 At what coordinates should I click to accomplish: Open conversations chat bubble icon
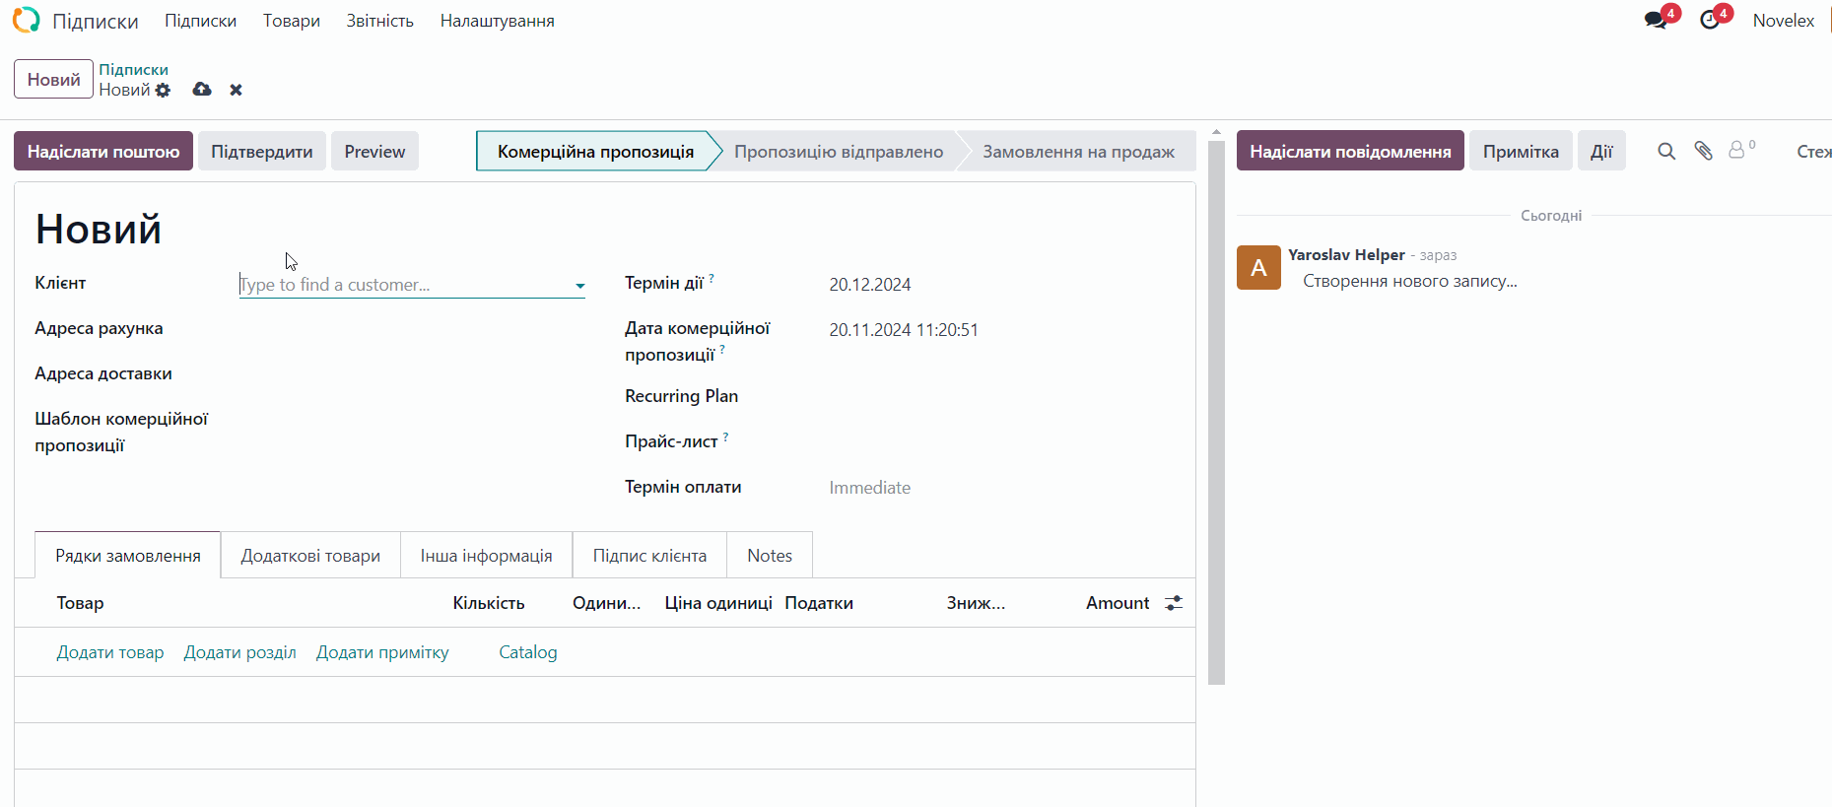pyautogui.click(x=1656, y=21)
